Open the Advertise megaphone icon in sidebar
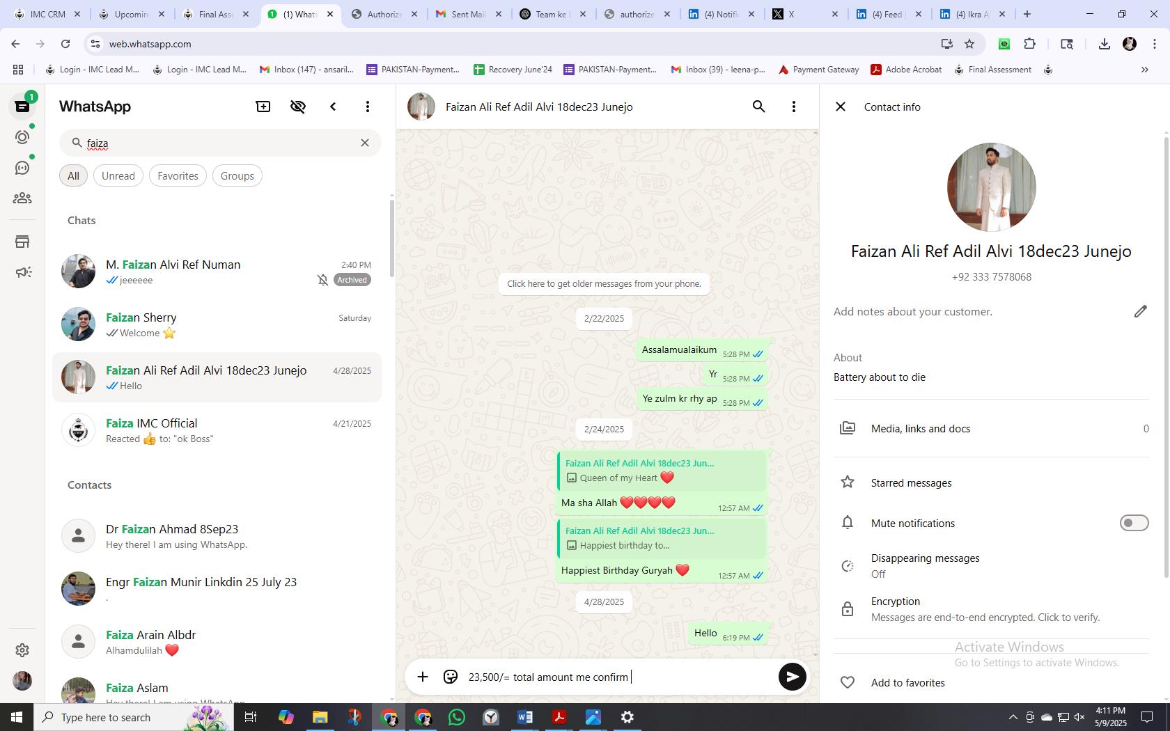This screenshot has width=1170, height=731. pos(22,272)
